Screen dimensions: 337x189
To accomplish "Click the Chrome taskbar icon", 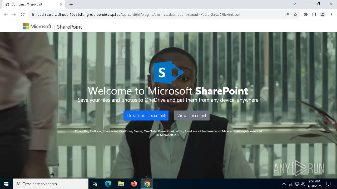I will click(x=147, y=184).
